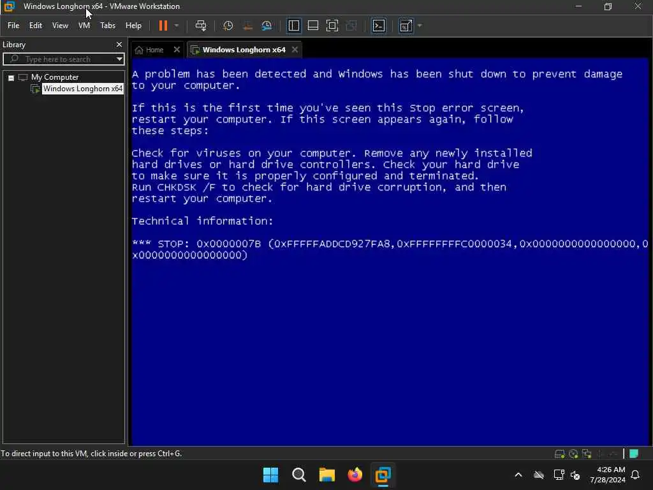The image size is (653, 490).
Task: Click the network adapter status icon
Action: (587, 454)
